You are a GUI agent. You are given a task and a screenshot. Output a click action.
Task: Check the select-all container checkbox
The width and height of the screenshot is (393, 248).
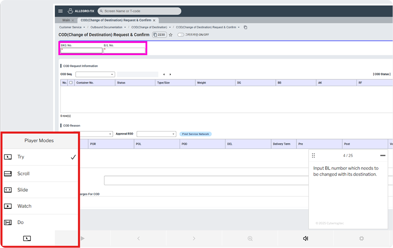71,83
